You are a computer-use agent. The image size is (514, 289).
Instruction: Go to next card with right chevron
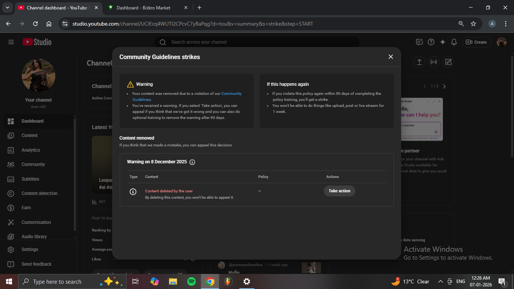coord(444,86)
